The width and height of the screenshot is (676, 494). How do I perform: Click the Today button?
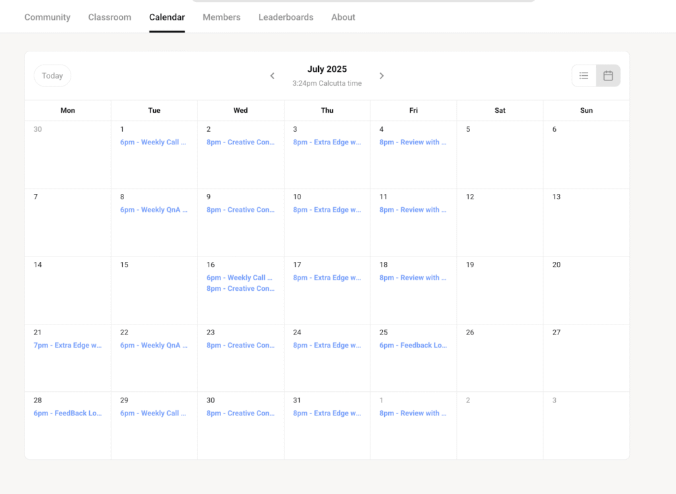tap(52, 76)
